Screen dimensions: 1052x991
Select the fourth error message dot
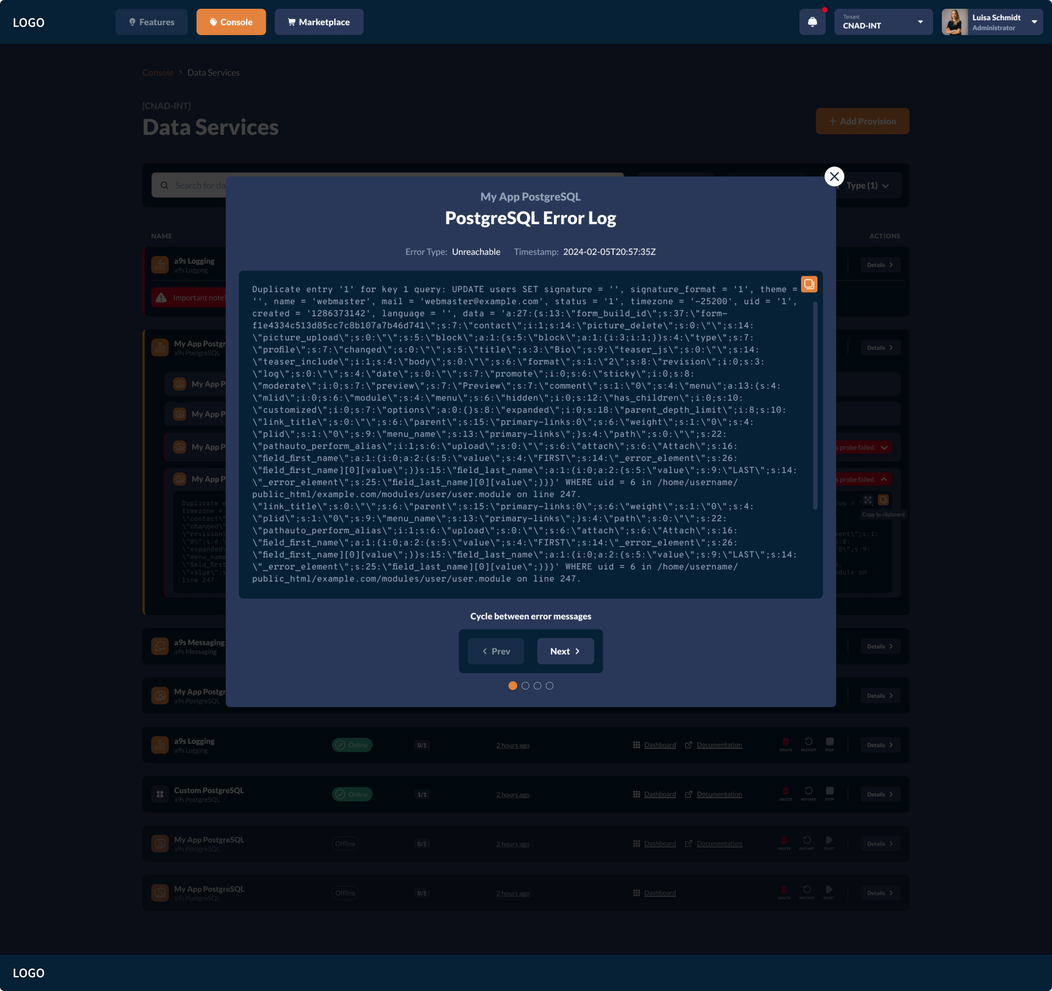click(549, 685)
